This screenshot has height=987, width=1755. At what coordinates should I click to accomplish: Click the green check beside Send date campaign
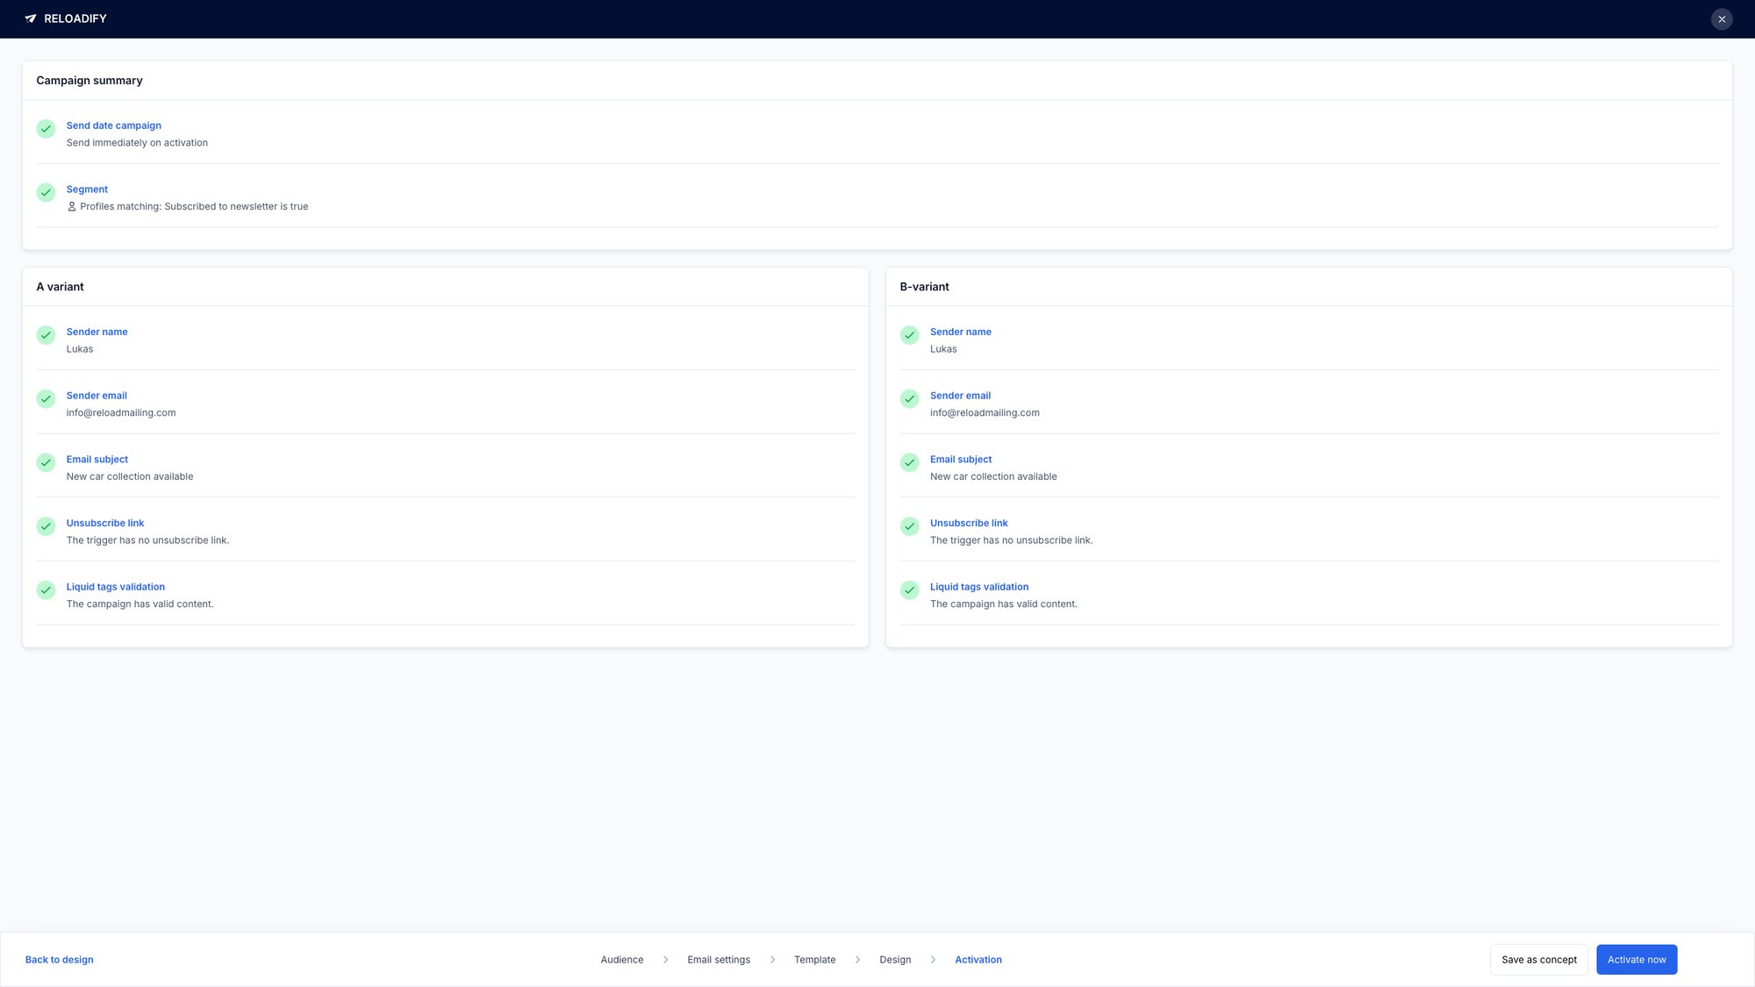pyautogui.click(x=46, y=129)
